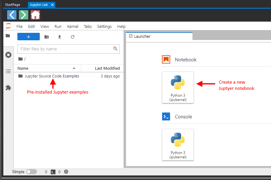This screenshot has height=180, width=271.
Task: Open the Settings menu
Action: (104, 27)
